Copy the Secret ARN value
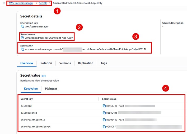Screen dimensions: 187x134 point(22,49)
